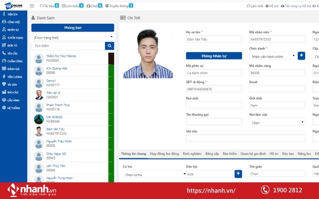Click Làm mới refresh in top bar
The image size is (319, 199).
tap(255, 6)
